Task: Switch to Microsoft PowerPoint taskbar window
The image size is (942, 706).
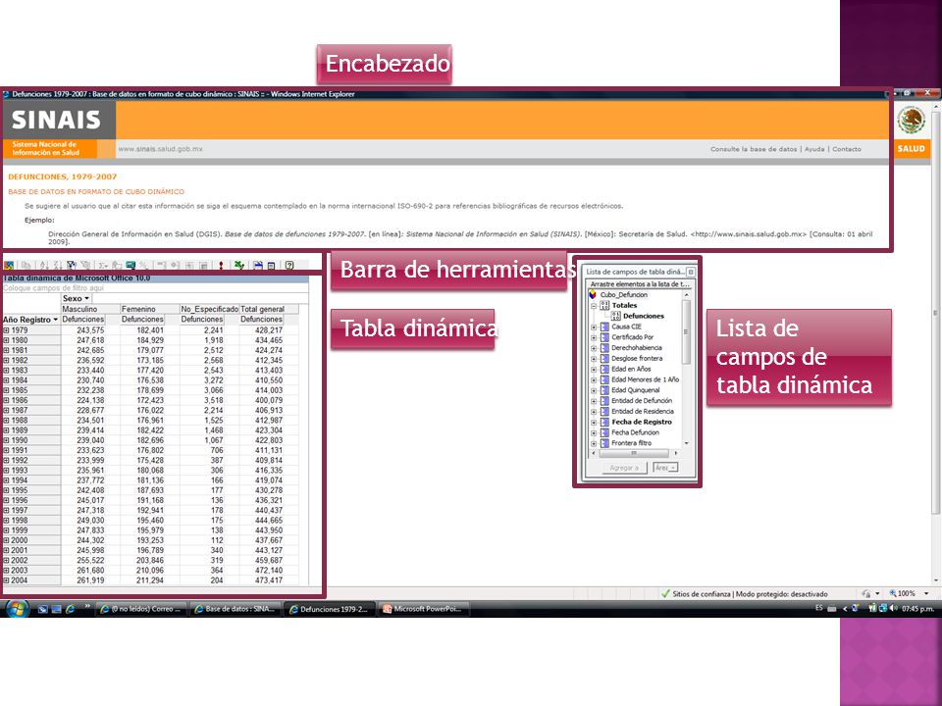Action: click(422, 609)
